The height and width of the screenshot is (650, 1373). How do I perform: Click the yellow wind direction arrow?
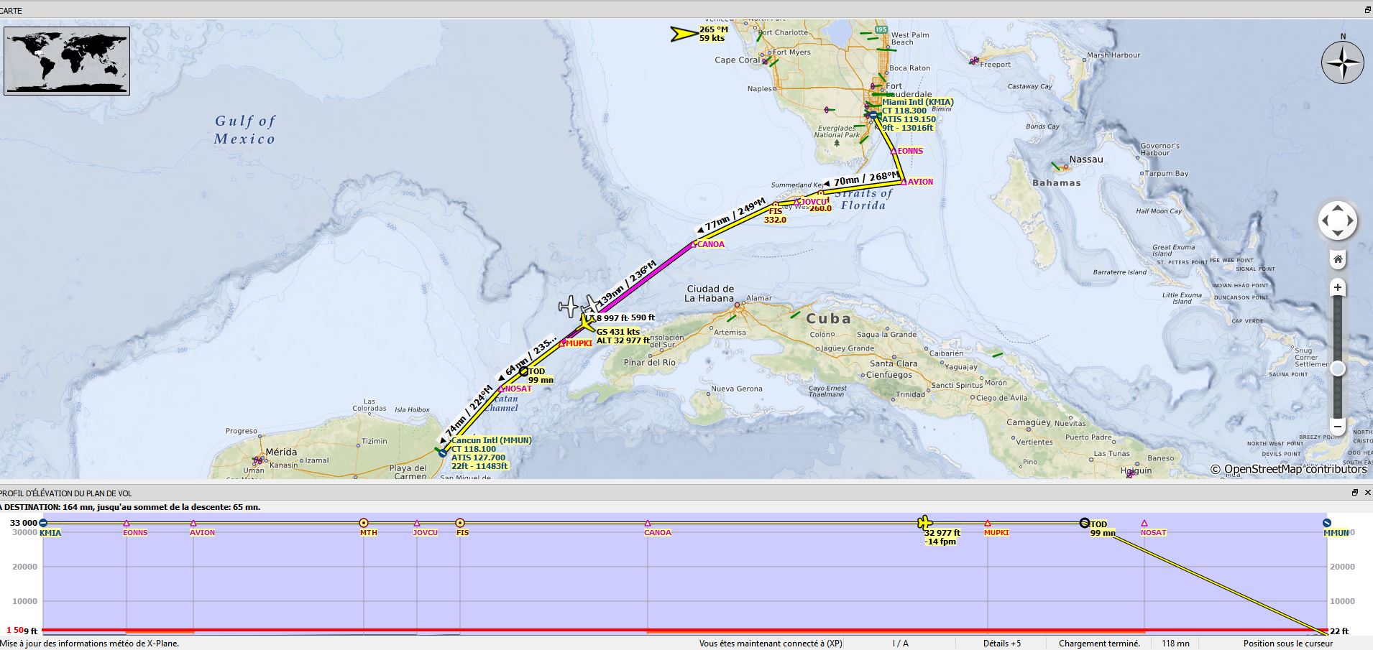[x=683, y=34]
